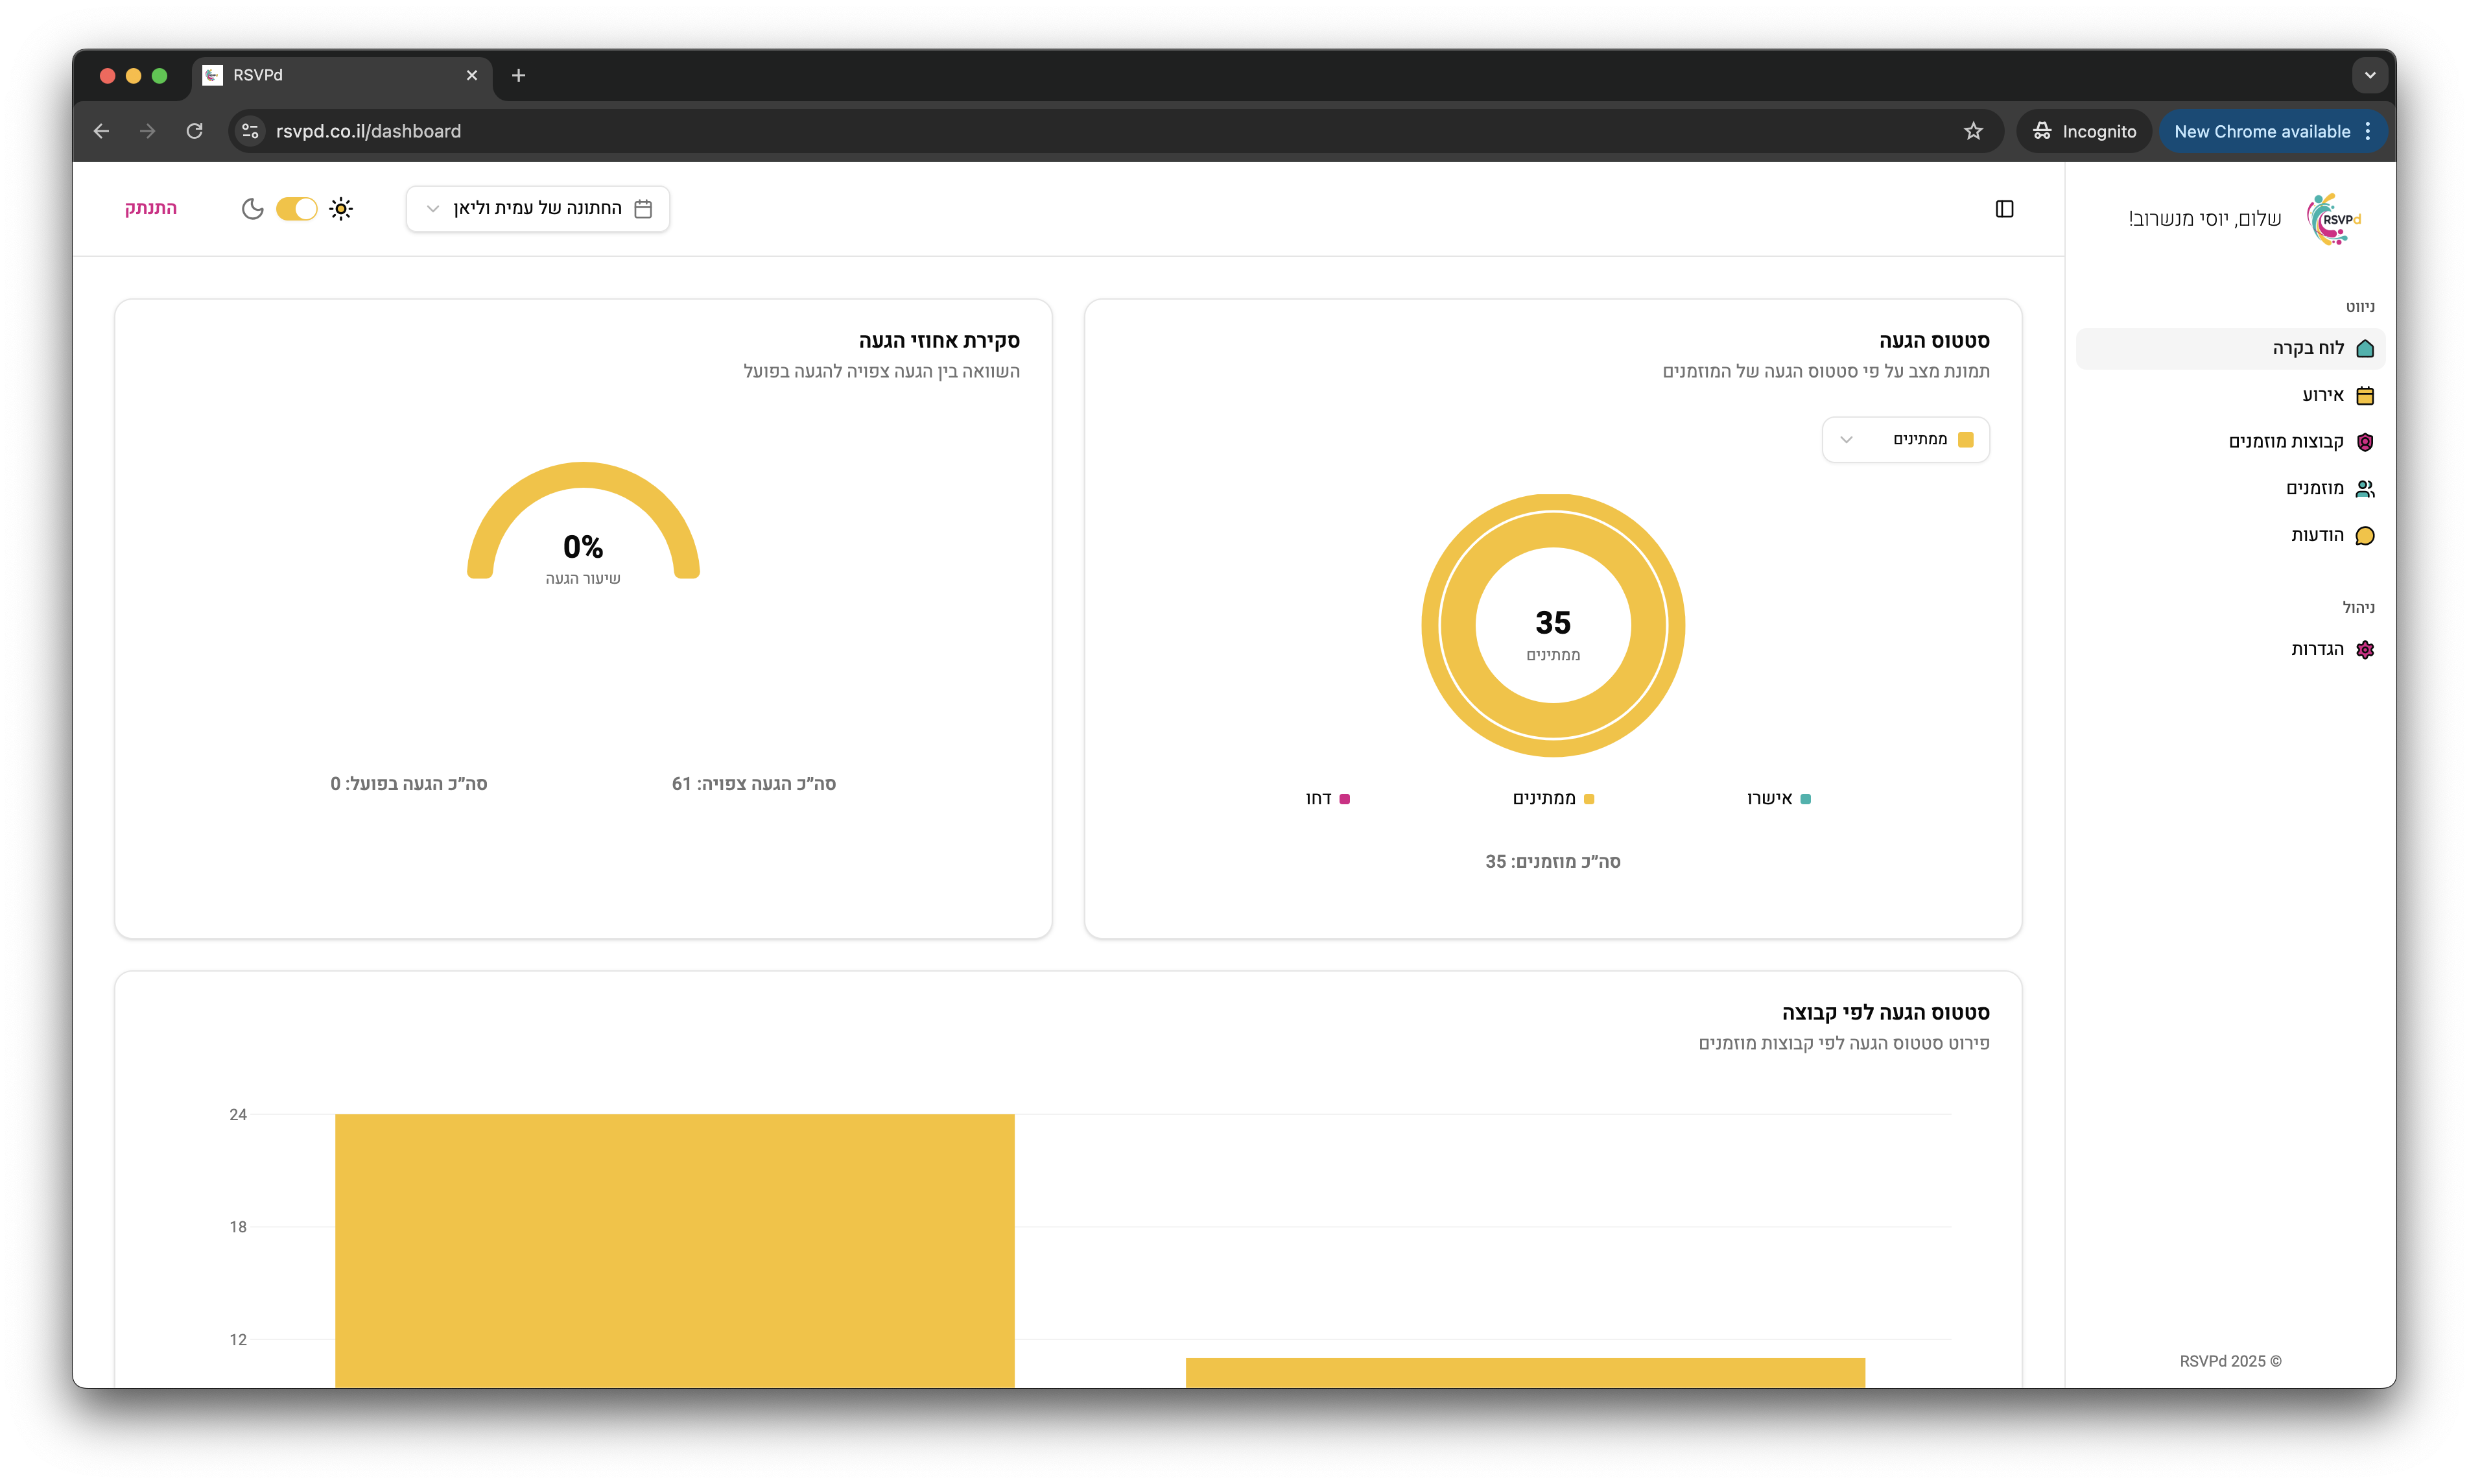
Task: Bookmark page with the star icon
Action: [x=1973, y=131]
